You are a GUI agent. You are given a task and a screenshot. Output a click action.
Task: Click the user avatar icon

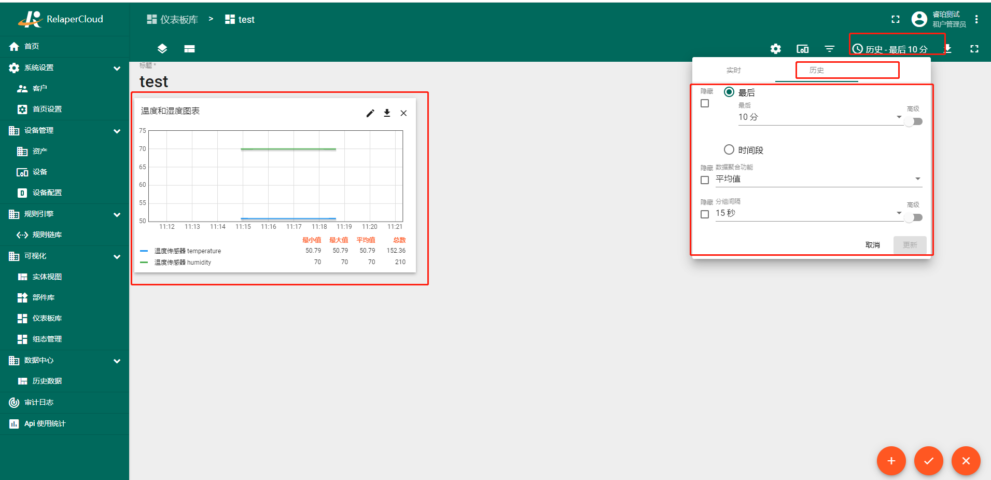pos(919,19)
